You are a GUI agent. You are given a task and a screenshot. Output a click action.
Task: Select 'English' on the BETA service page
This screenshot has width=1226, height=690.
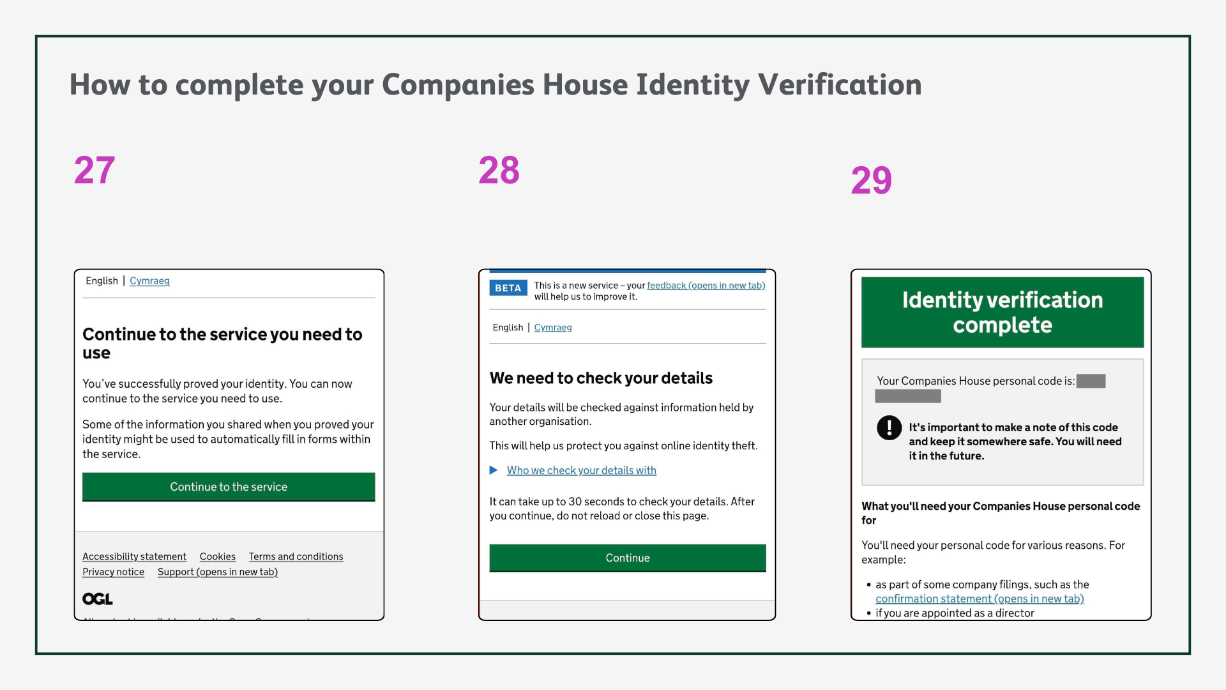tap(508, 327)
